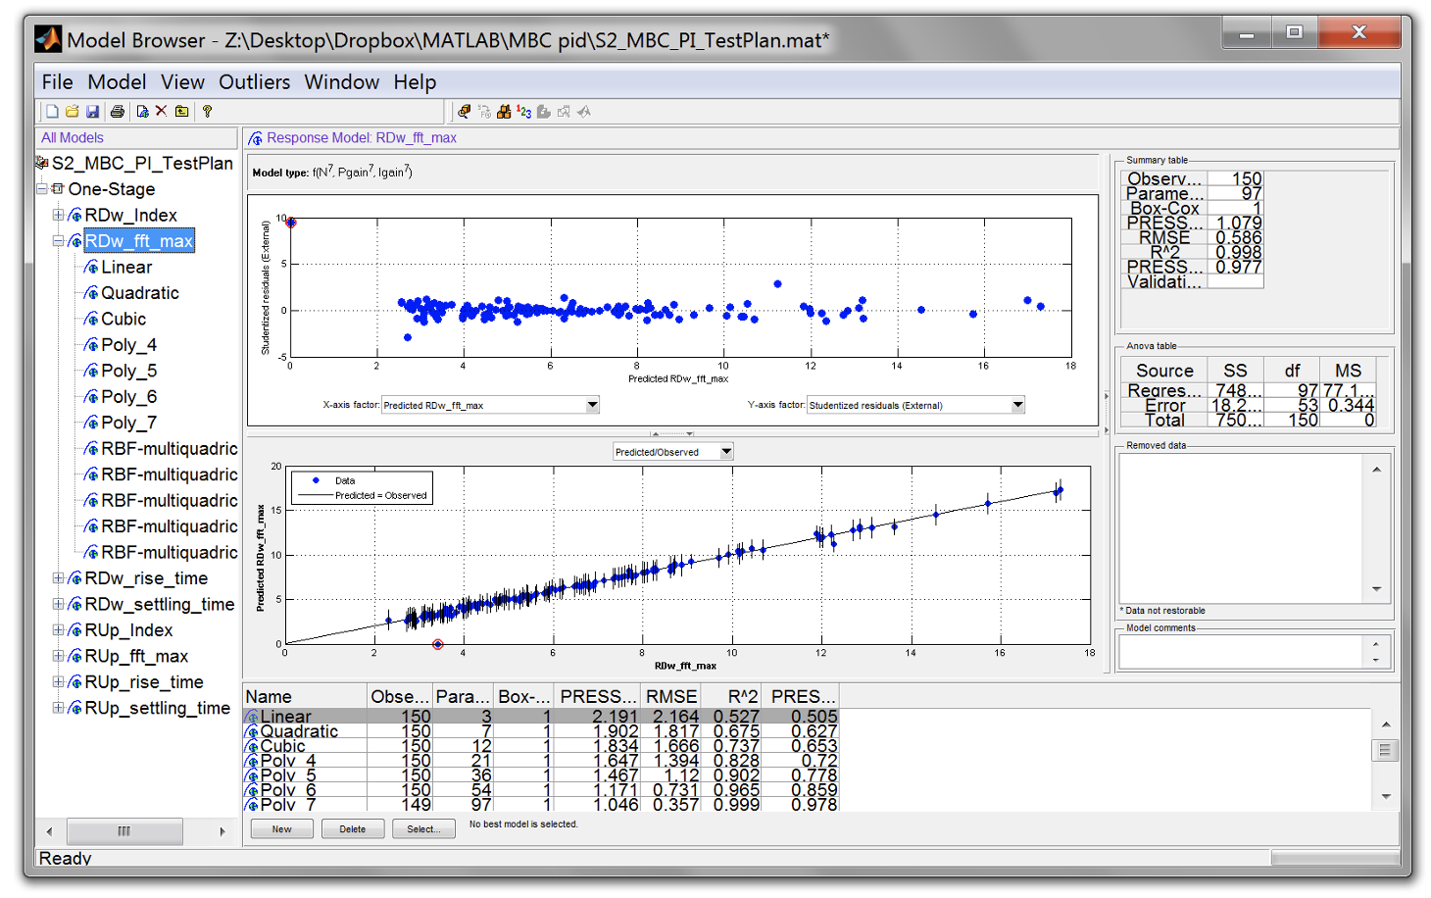Click the Name column header
Image resolution: width=1431 pixels, height=898 pixels.
click(305, 696)
